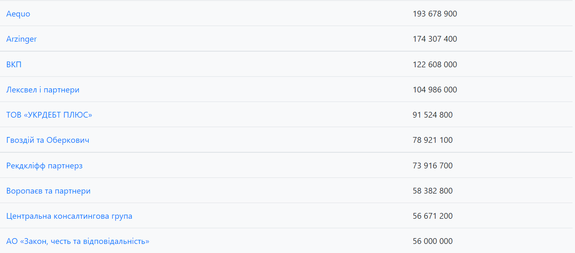575x253 pixels.
Task: Open the Aequo link
Action: click(18, 14)
